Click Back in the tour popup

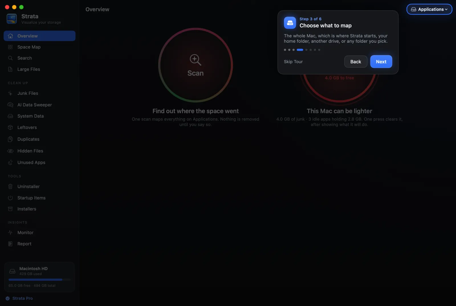pos(356,62)
